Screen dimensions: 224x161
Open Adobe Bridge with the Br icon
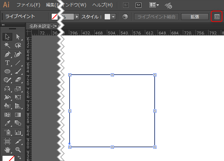point(126,5)
